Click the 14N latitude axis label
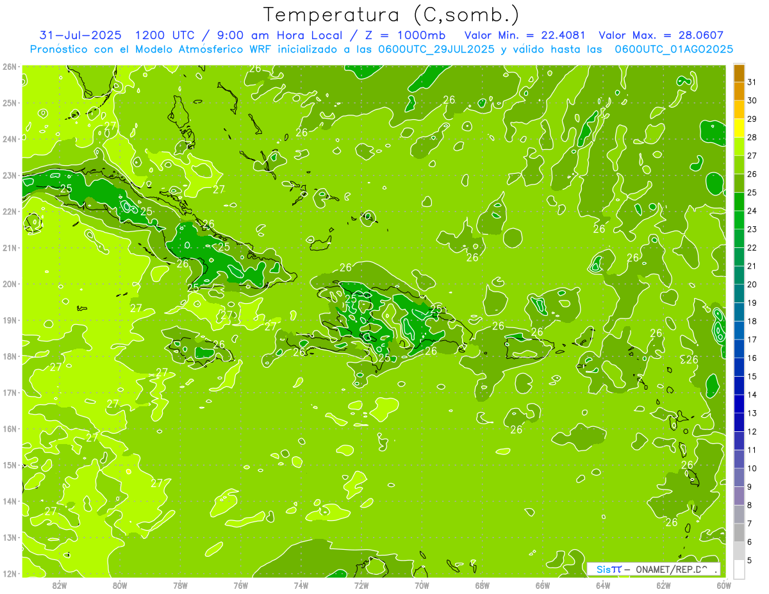 pos(9,501)
